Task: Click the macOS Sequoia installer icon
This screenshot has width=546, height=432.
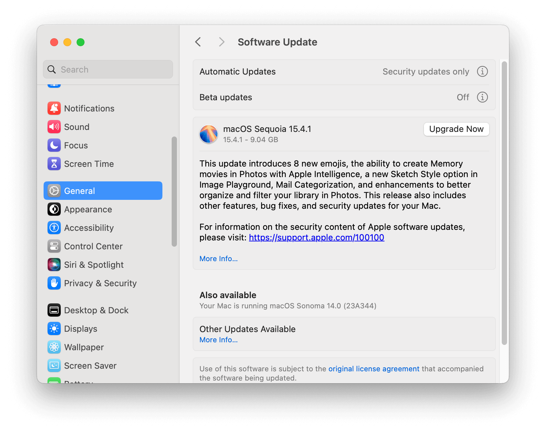Action: pos(209,134)
